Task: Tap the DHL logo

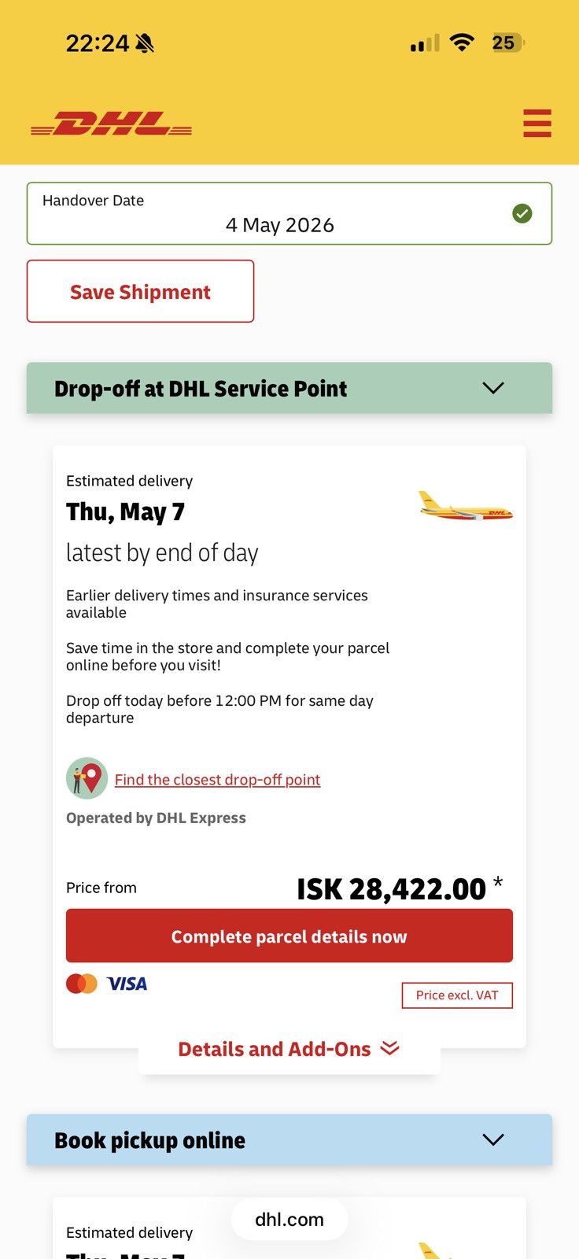Action: tap(111, 124)
